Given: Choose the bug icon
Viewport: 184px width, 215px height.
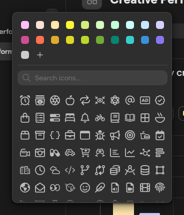Looking at the screenshot, I should pyautogui.click(x=100, y=135).
